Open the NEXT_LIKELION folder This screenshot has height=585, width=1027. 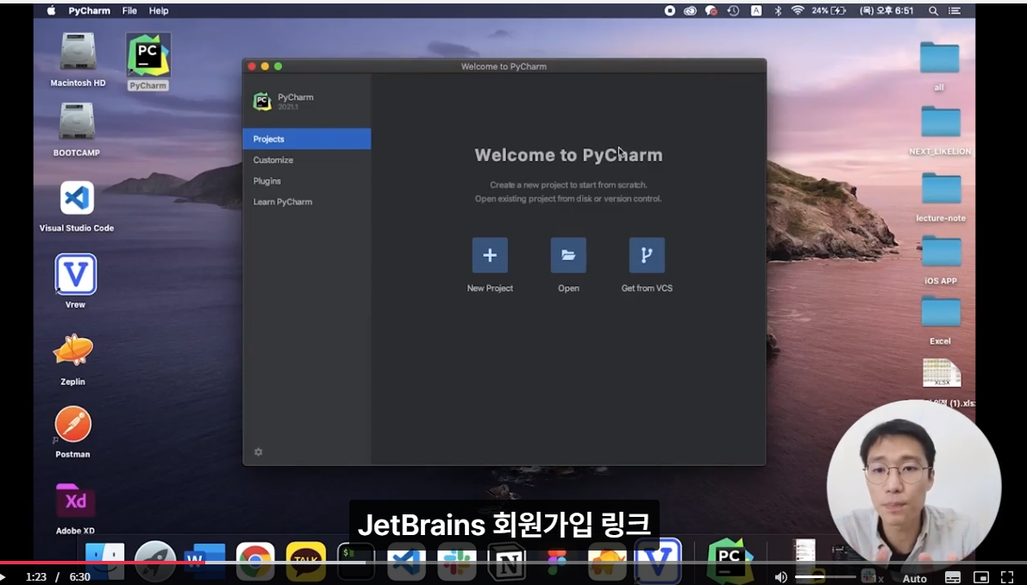[x=941, y=121]
